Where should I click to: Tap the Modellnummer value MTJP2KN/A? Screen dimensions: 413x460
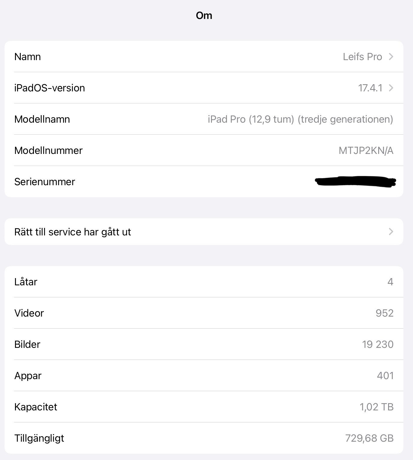[366, 150]
